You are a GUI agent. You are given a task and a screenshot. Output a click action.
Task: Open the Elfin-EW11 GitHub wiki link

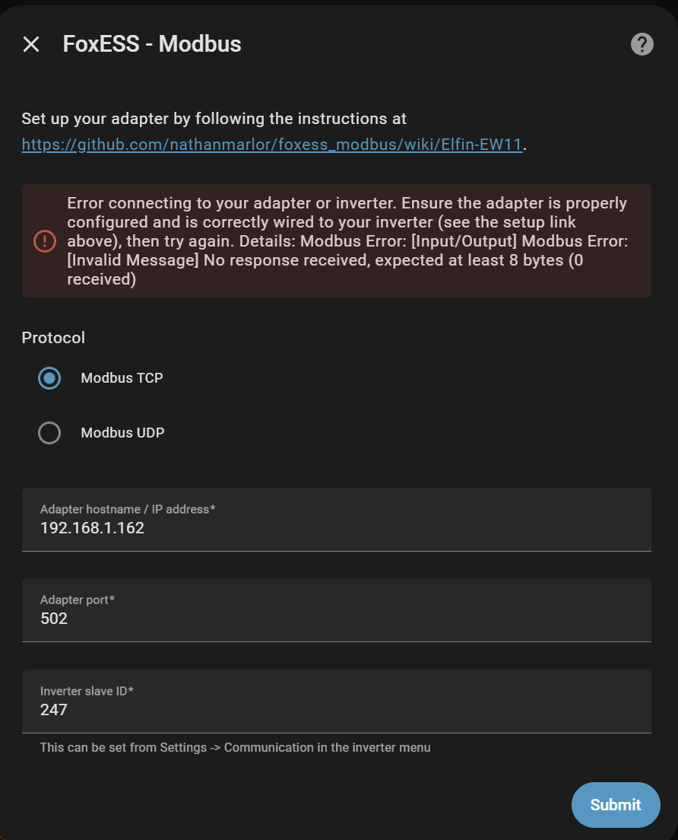[x=272, y=144]
